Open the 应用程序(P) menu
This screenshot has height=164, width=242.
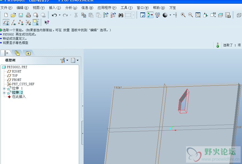coord(107,8)
